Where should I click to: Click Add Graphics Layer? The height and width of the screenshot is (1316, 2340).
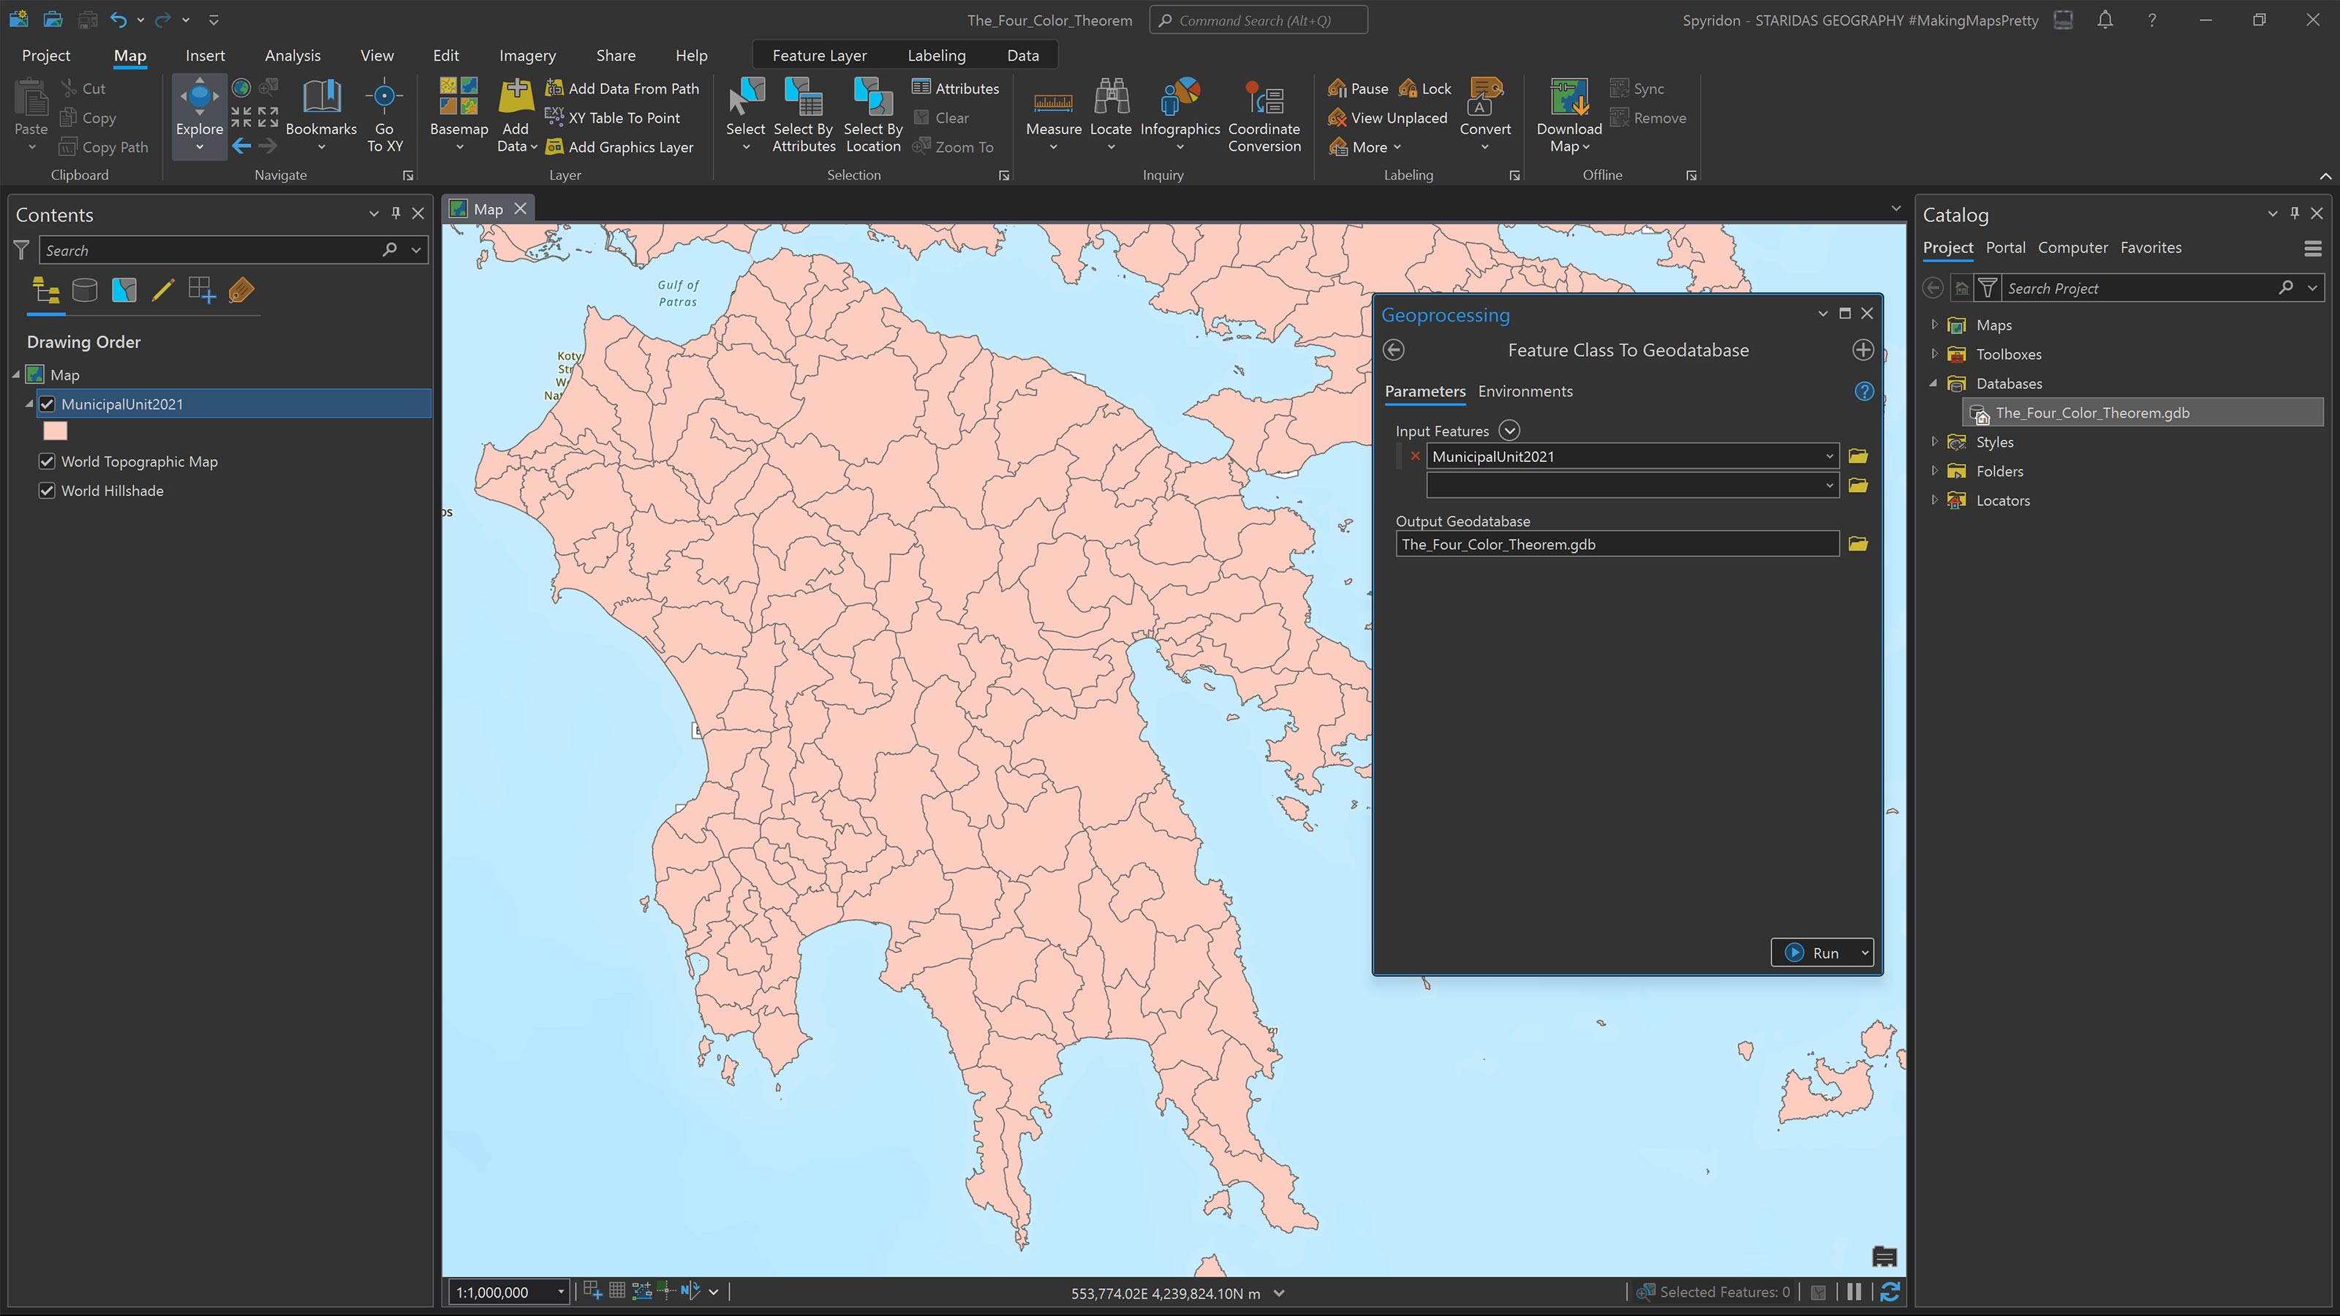(x=622, y=146)
